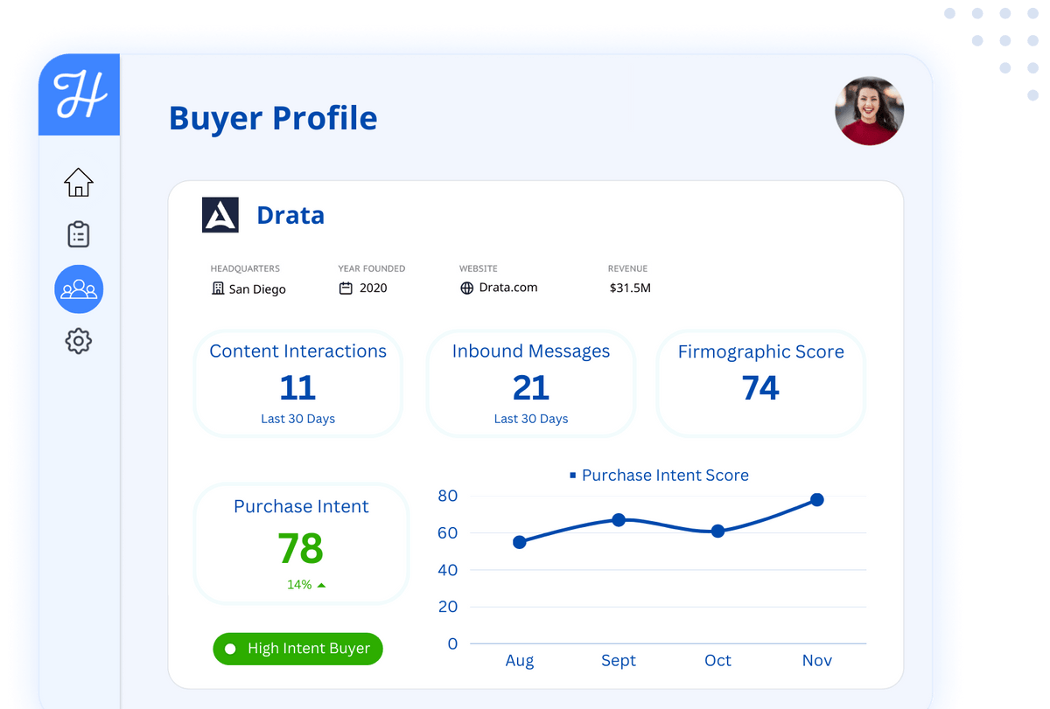The width and height of the screenshot is (1050, 709).
Task: Select the Inbound Messages card
Action: click(x=530, y=384)
